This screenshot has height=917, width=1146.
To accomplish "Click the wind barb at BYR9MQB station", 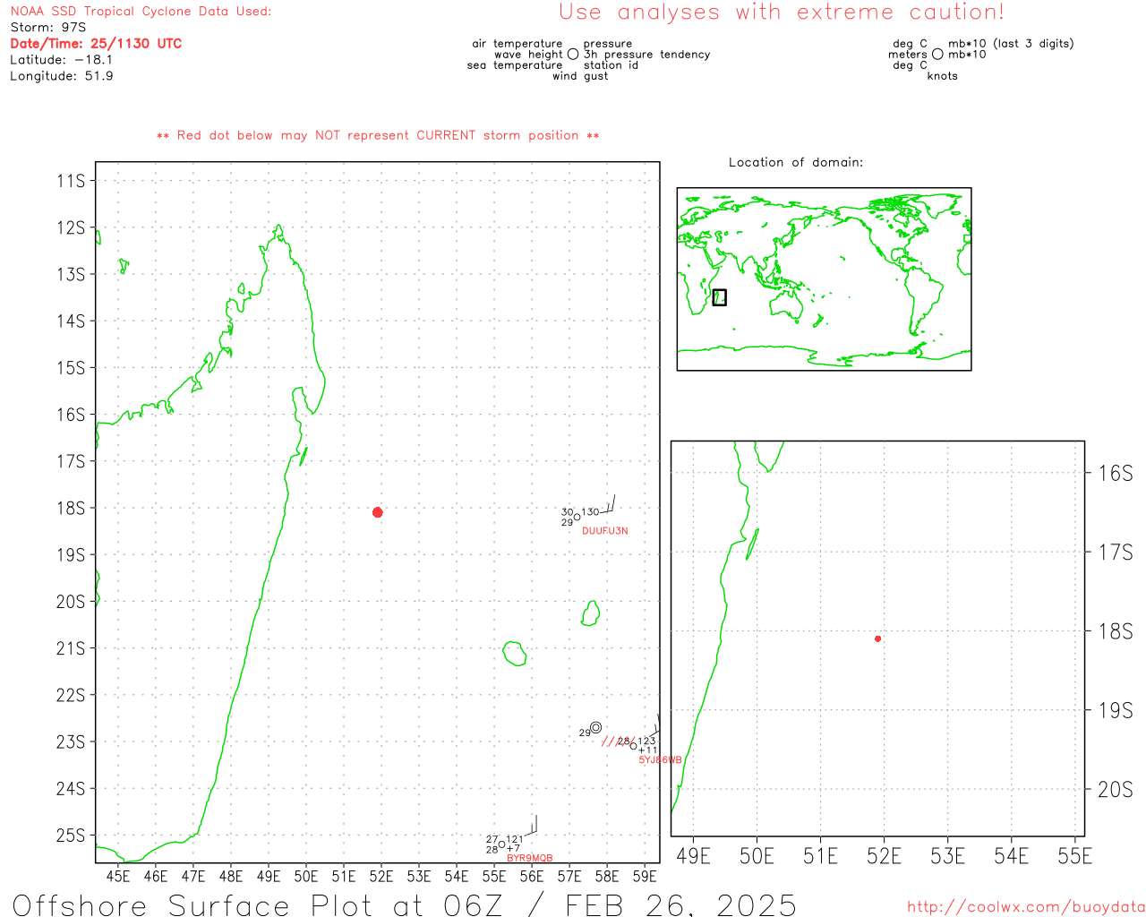I will tap(528, 826).
